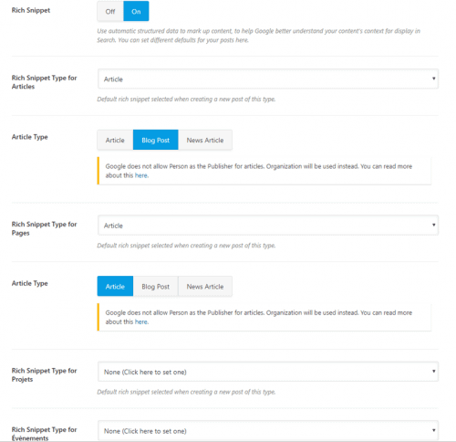Expand Rich Snippet Type for Évènements dropdown
Viewport: 456px width, 442px height.
(x=268, y=431)
